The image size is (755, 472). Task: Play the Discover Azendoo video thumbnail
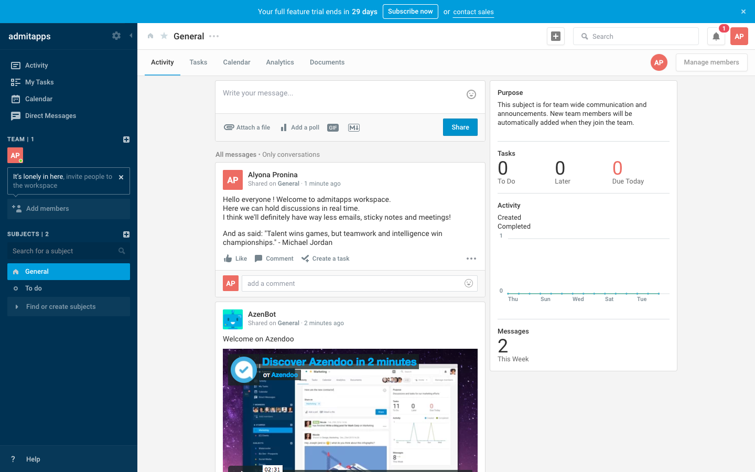tap(350, 410)
